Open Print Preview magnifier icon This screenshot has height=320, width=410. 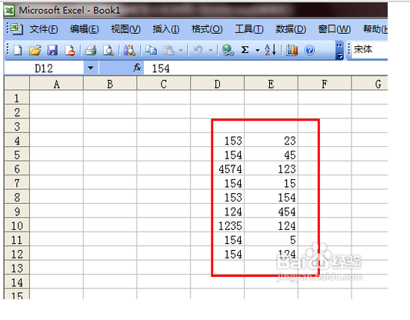[108, 50]
